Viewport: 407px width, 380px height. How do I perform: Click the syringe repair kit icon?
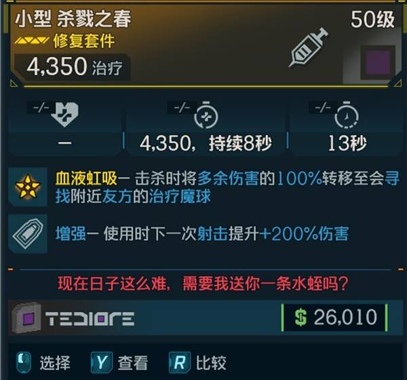[308, 47]
